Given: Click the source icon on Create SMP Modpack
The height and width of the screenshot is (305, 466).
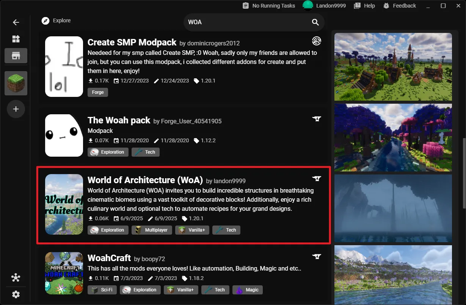Looking at the screenshot, I should coord(317,41).
